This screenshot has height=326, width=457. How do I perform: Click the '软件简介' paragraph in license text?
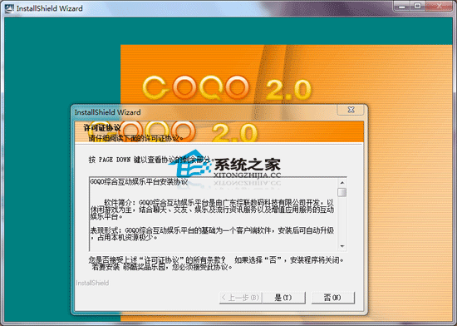(212, 210)
